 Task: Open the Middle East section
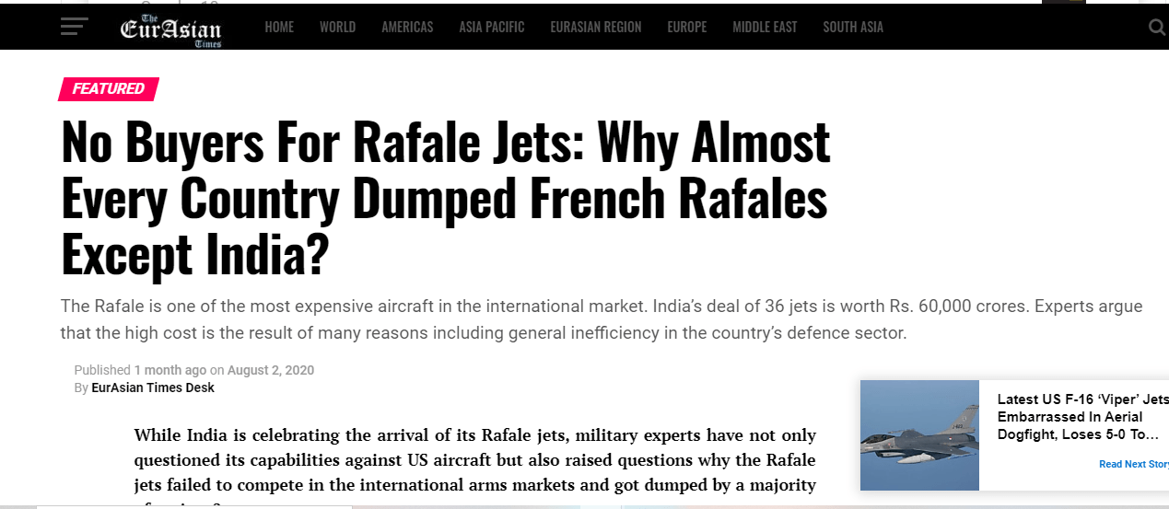(x=765, y=28)
